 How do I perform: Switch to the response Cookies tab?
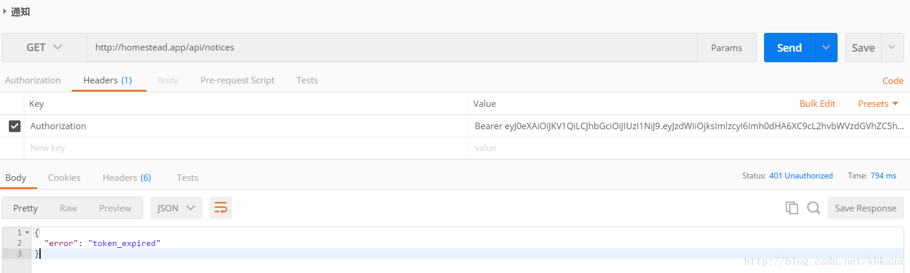pos(64,177)
